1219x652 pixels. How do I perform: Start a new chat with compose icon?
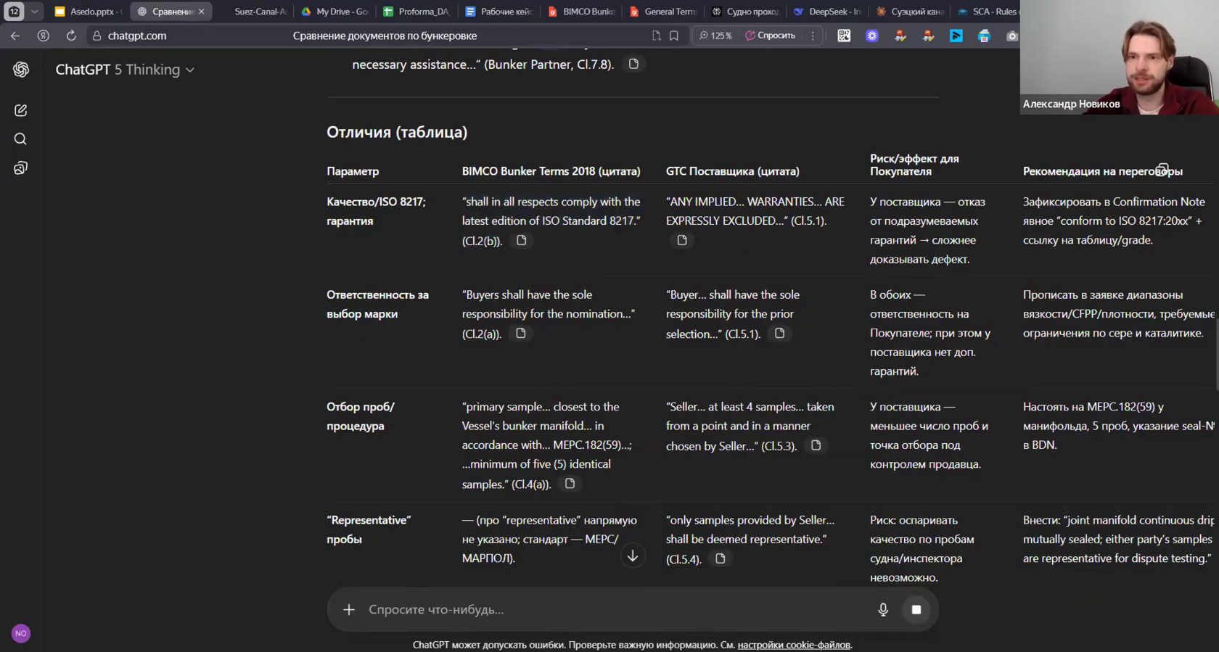20,110
